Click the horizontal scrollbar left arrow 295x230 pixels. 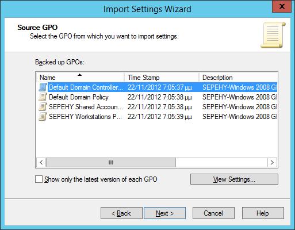41,163
